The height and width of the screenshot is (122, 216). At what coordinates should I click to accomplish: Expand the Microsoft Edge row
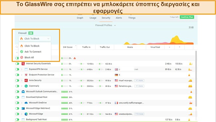(22, 114)
